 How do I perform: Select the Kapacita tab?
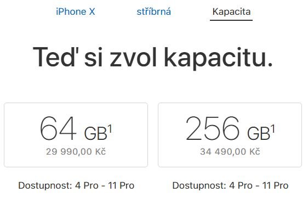231,12
